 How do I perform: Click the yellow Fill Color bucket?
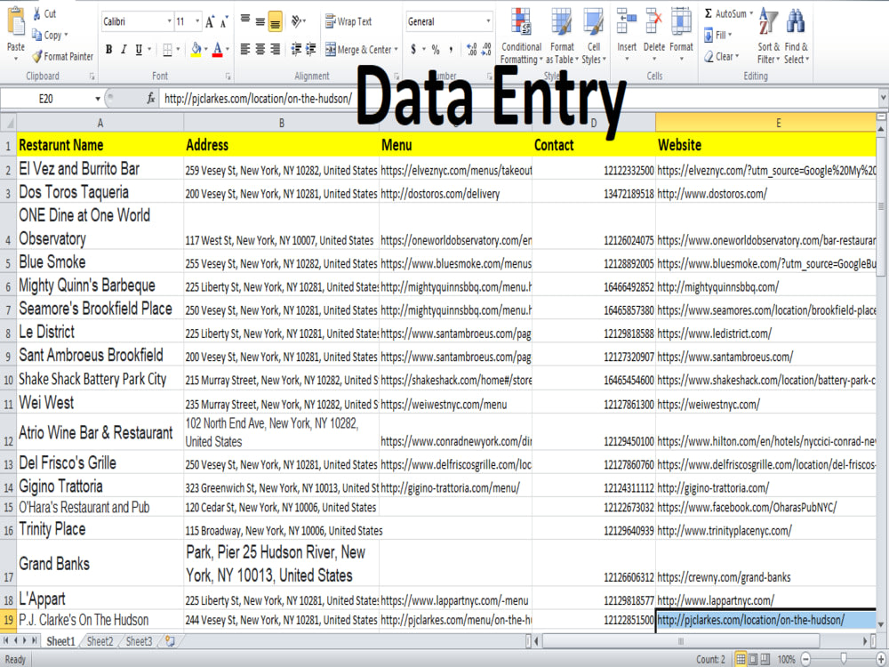196,49
